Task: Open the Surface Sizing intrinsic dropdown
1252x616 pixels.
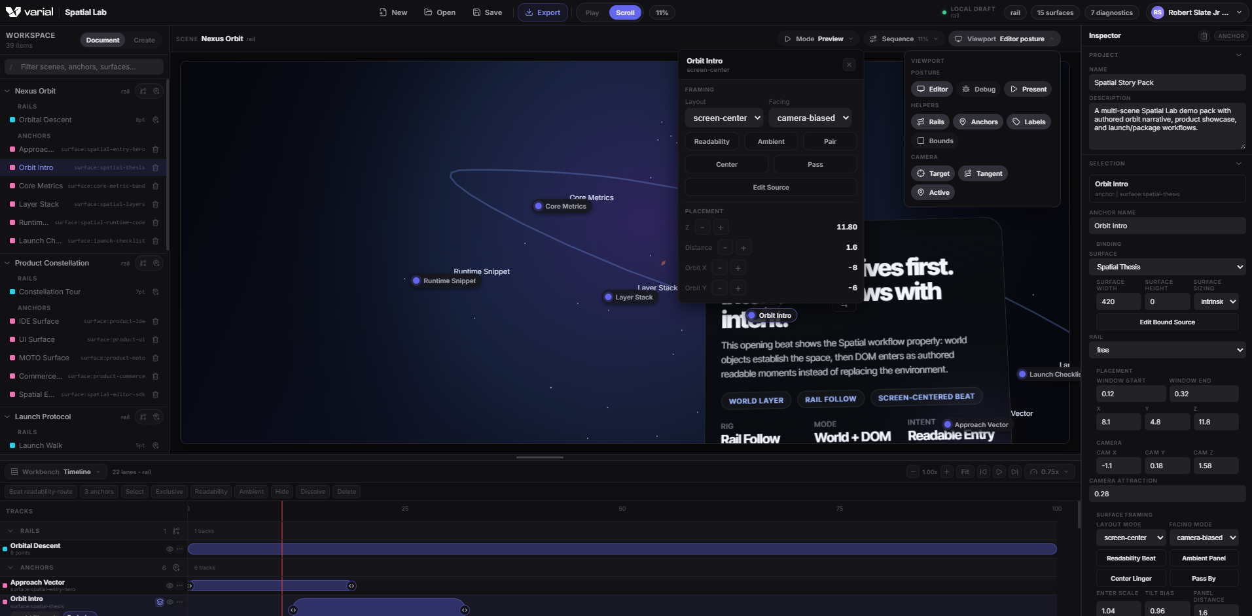Action: tap(1217, 301)
